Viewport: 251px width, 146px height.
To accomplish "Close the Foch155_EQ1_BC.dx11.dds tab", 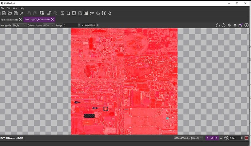I will (52, 20).
